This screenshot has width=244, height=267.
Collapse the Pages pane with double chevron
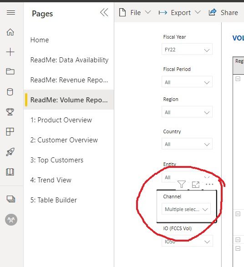(x=104, y=12)
